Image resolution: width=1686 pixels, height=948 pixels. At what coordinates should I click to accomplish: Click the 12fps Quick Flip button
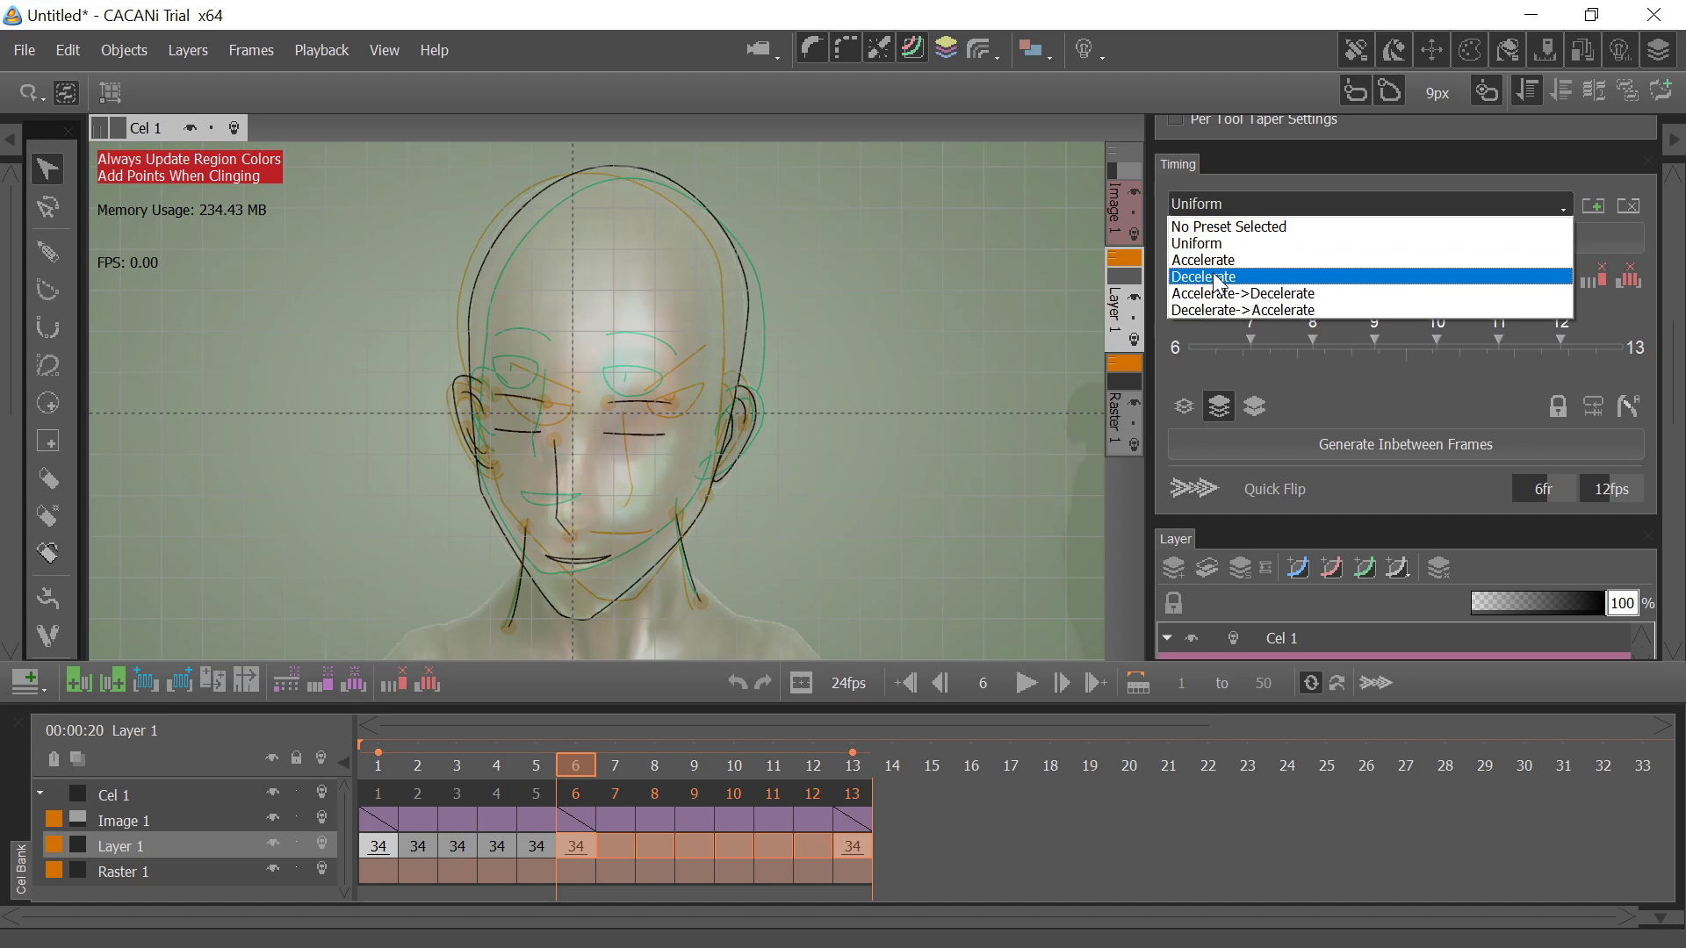coord(1610,489)
